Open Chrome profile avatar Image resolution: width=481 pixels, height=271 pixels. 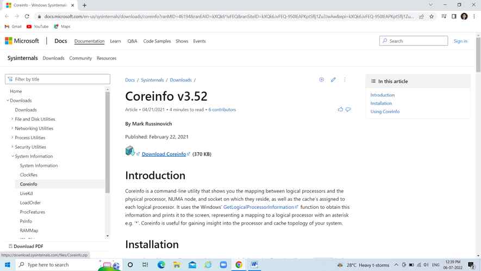[464, 16]
